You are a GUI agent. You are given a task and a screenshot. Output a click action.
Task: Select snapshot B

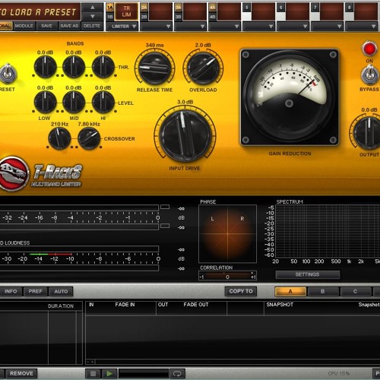tap(323, 291)
